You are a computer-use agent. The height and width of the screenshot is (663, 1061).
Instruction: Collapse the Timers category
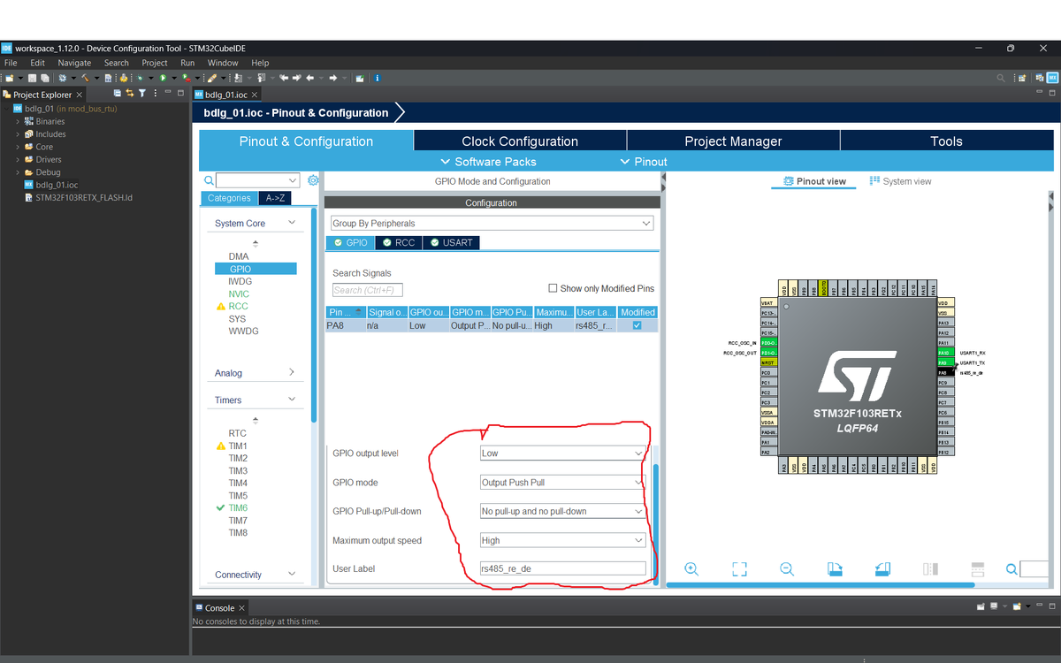292,400
